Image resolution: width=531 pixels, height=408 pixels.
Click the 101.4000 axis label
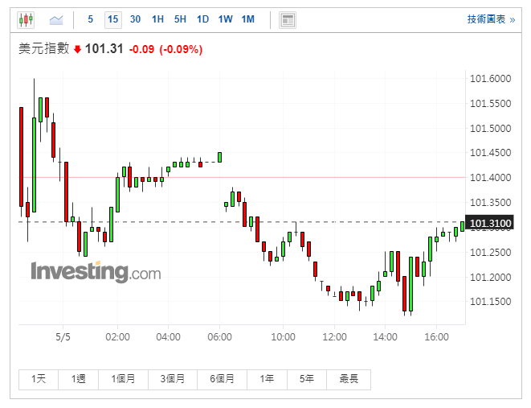pyautogui.click(x=490, y=177)
